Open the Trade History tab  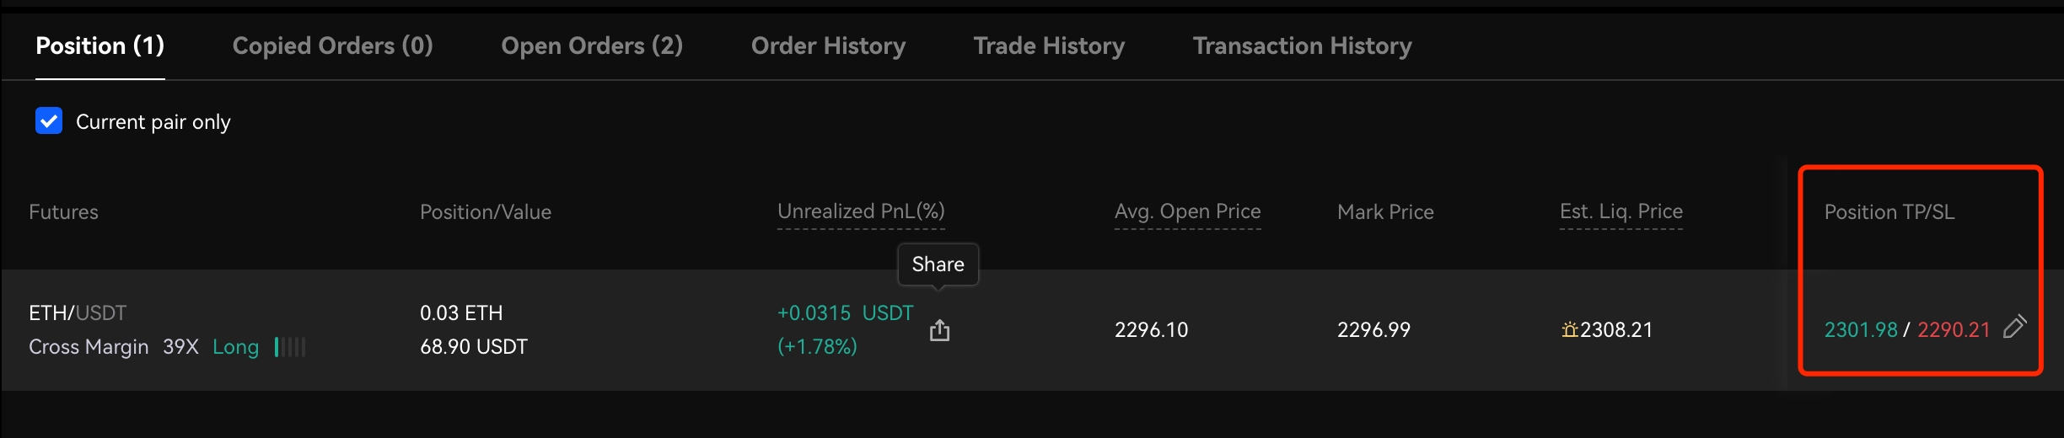pyautogui.click(x=1049, y=45)
